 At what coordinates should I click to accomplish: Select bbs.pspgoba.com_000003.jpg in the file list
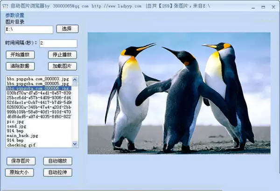coord(38,79)
